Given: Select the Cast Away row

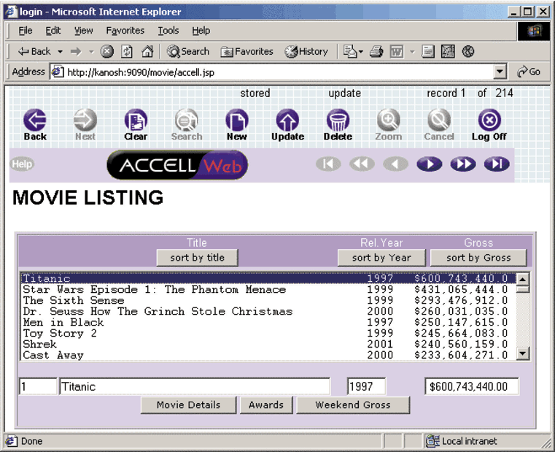Looking at the screenshot, I should (268, 355).
